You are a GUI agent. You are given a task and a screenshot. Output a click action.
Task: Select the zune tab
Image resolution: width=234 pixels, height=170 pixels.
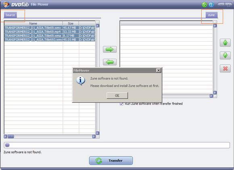point(211,15)
